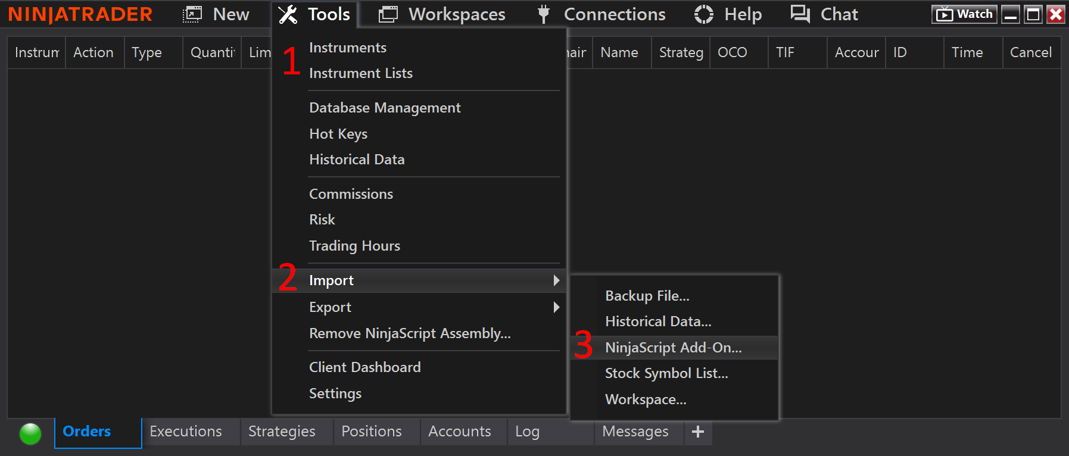Add a new tab with plus icon

pos(698,432)
